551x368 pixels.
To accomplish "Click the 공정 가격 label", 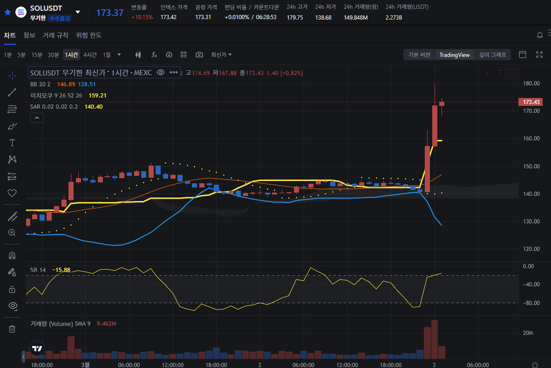I will 206,7.
